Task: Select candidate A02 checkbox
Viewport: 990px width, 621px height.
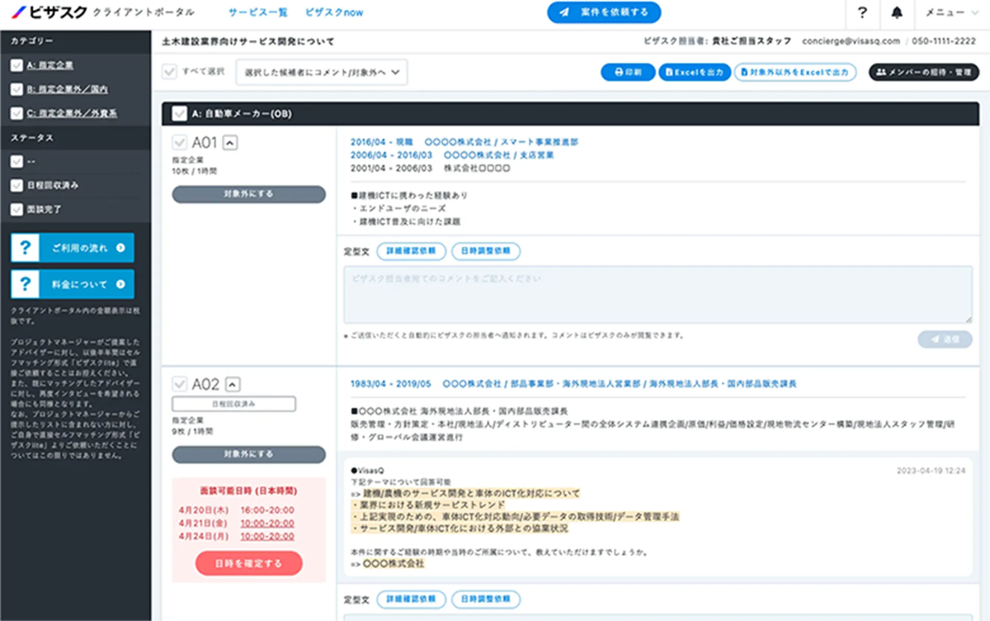Action: click(x=179, y=384)
